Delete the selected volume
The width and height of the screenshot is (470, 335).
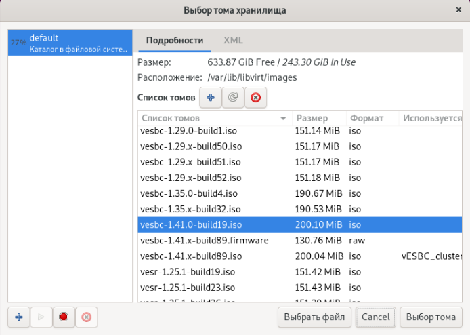point(255,98)
